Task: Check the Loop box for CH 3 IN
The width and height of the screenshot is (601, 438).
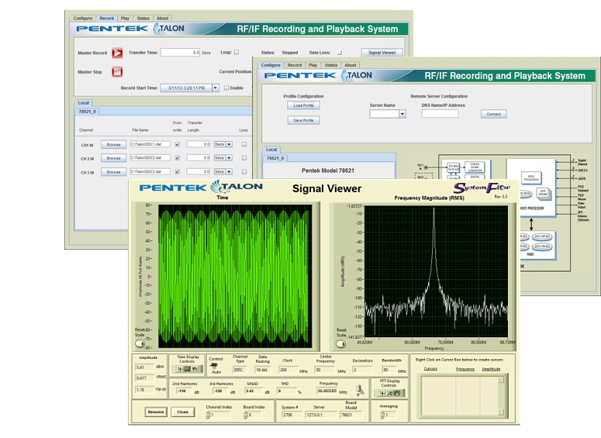Action: point(244,171)
